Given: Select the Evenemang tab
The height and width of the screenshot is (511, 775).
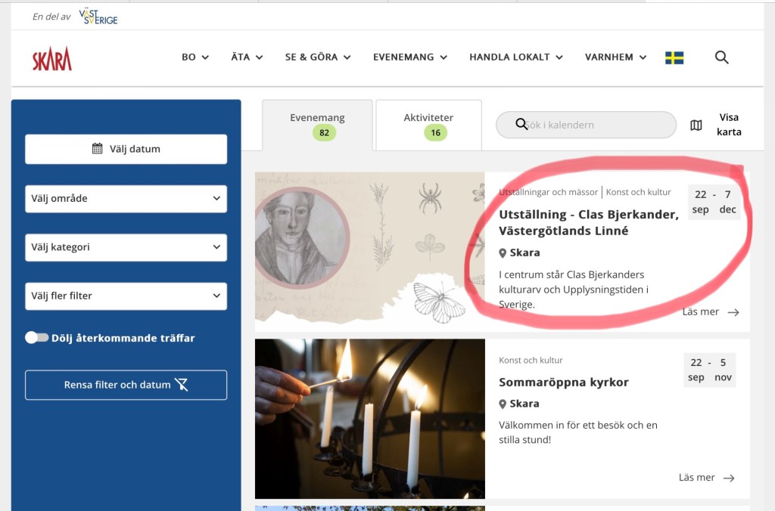Looking at the screenshot, I should coord(317,125).
